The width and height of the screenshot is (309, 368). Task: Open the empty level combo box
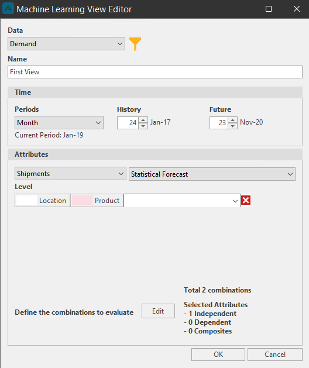tap(182, 201)
